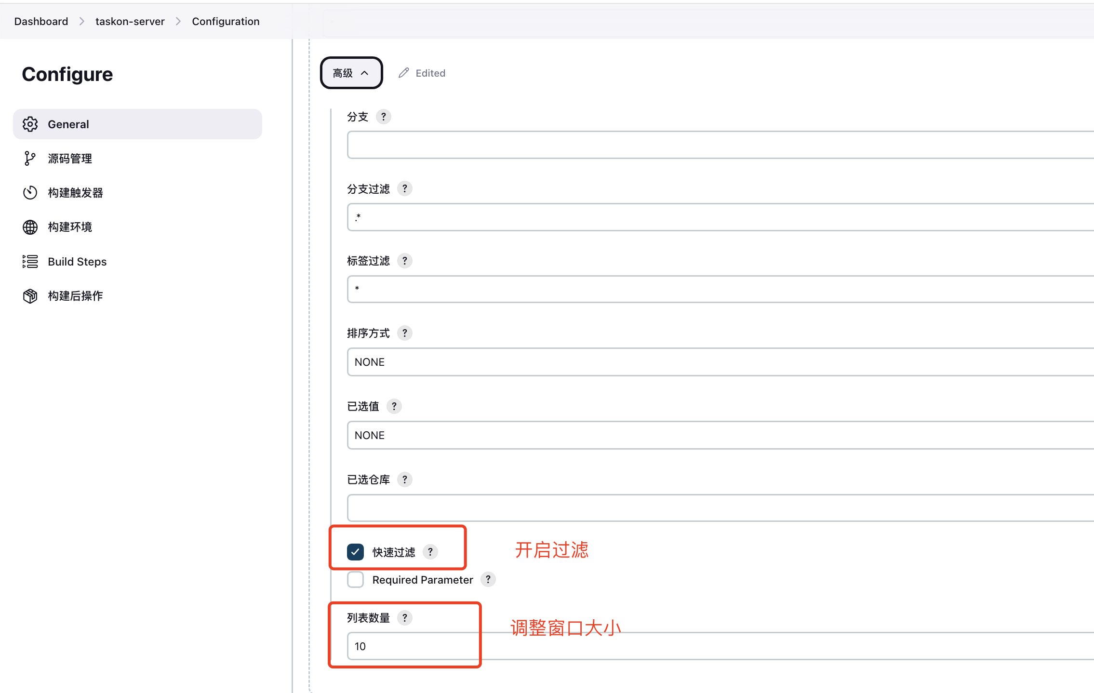1094x693 pixels.
Task: Click the 构建后操作 package icon
Action: point(30,296)
